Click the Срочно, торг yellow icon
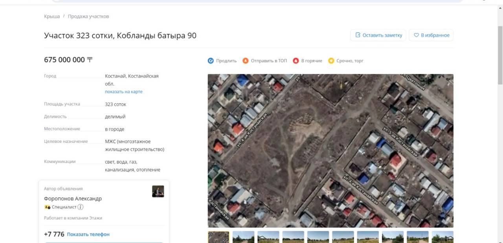Screen dimensions: 503x243 click(331, 61)
